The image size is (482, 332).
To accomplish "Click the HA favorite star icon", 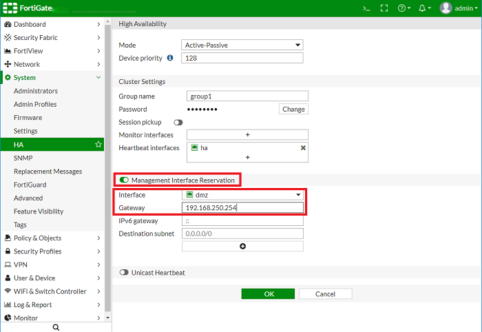I will tap(98, 145).
